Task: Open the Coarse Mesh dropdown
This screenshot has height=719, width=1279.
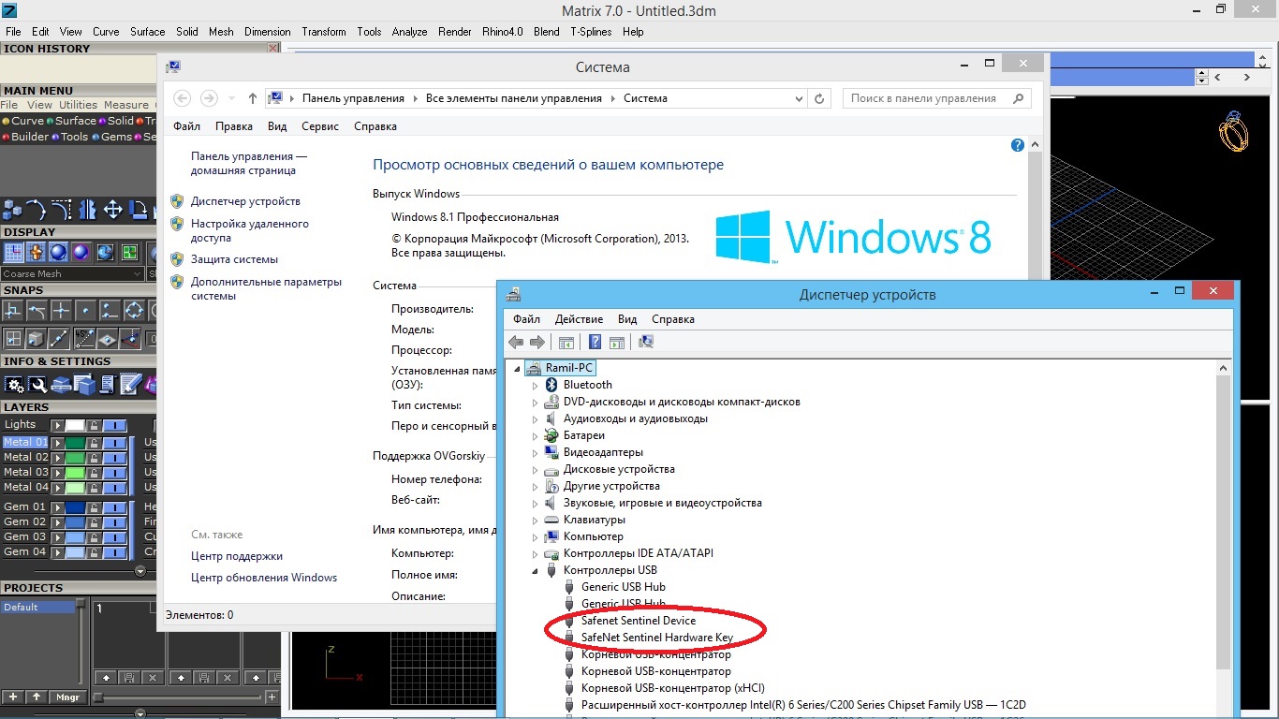Action: 73,274
